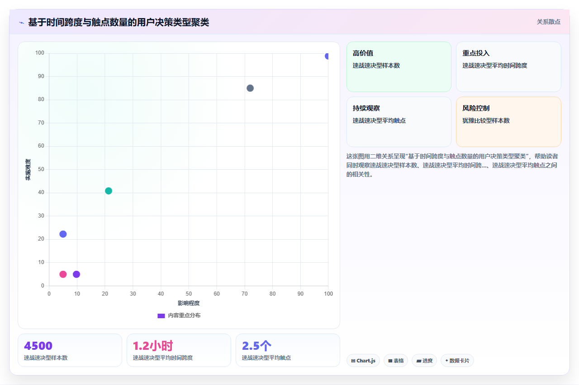Click the 速战速决型样本数 stat label under 4500
This screenshot has height=385, width=579.
coord(46,358)
